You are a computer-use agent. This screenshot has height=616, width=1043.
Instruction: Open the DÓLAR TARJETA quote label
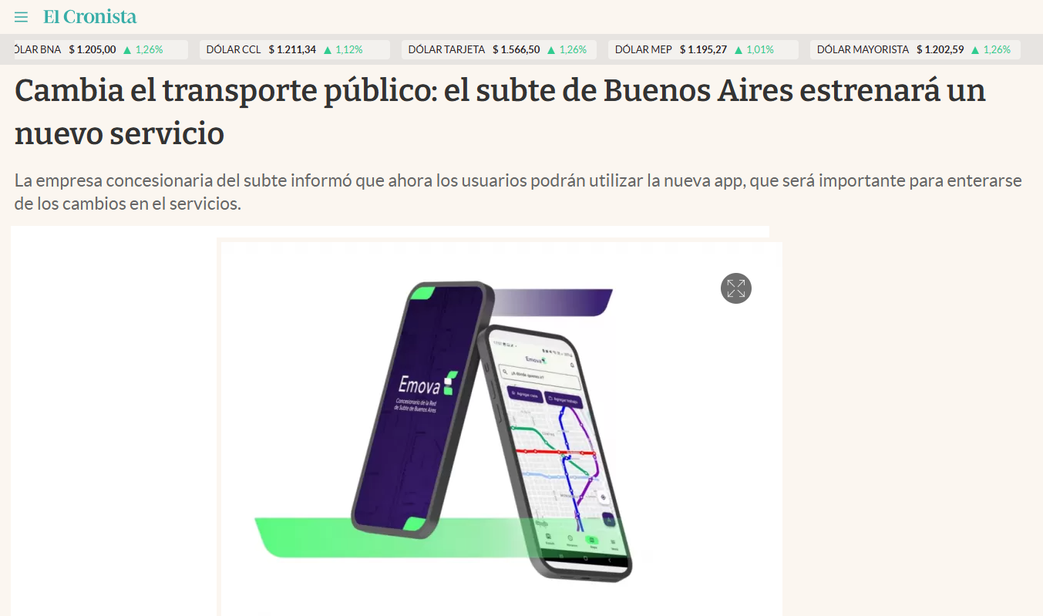446,49
